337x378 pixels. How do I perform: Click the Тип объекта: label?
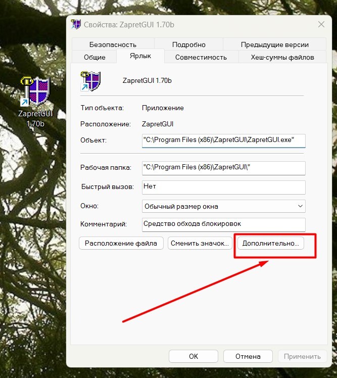[102, 108]
